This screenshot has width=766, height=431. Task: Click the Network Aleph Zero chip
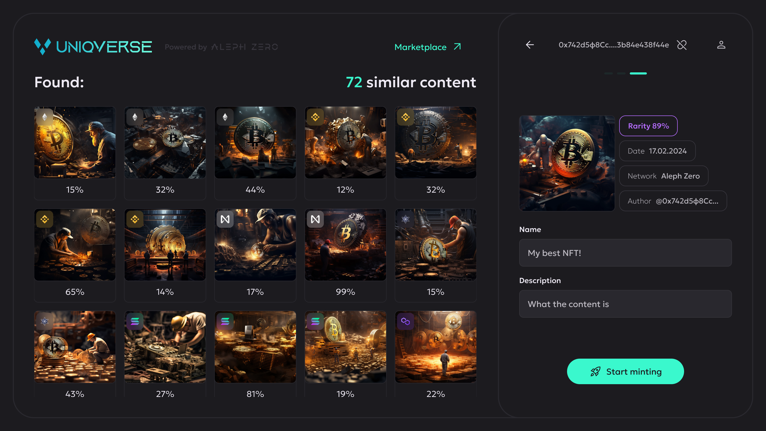663,176
